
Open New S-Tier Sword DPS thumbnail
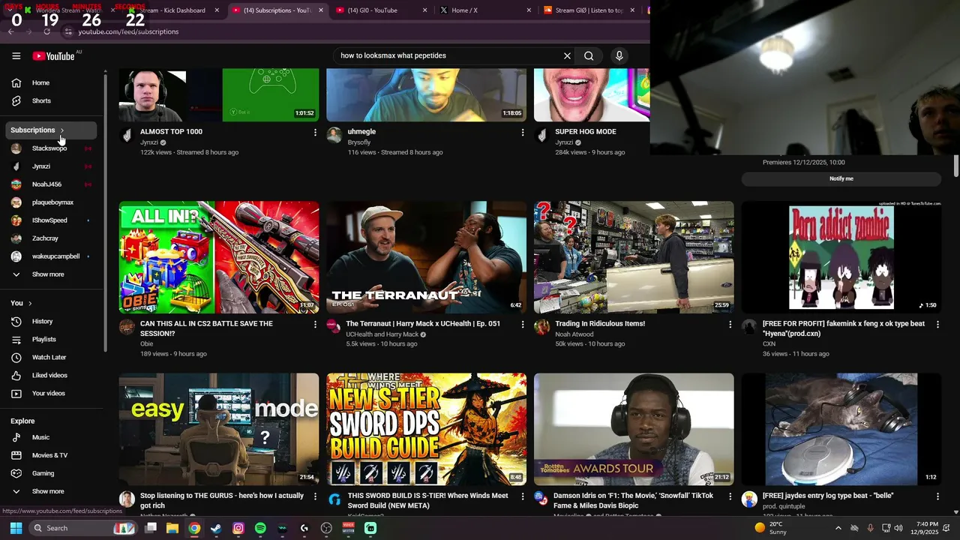tap(426, 429)
